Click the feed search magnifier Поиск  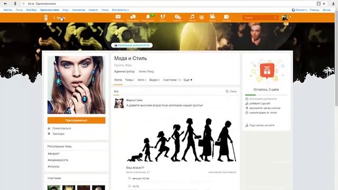[x=231, y=91]
